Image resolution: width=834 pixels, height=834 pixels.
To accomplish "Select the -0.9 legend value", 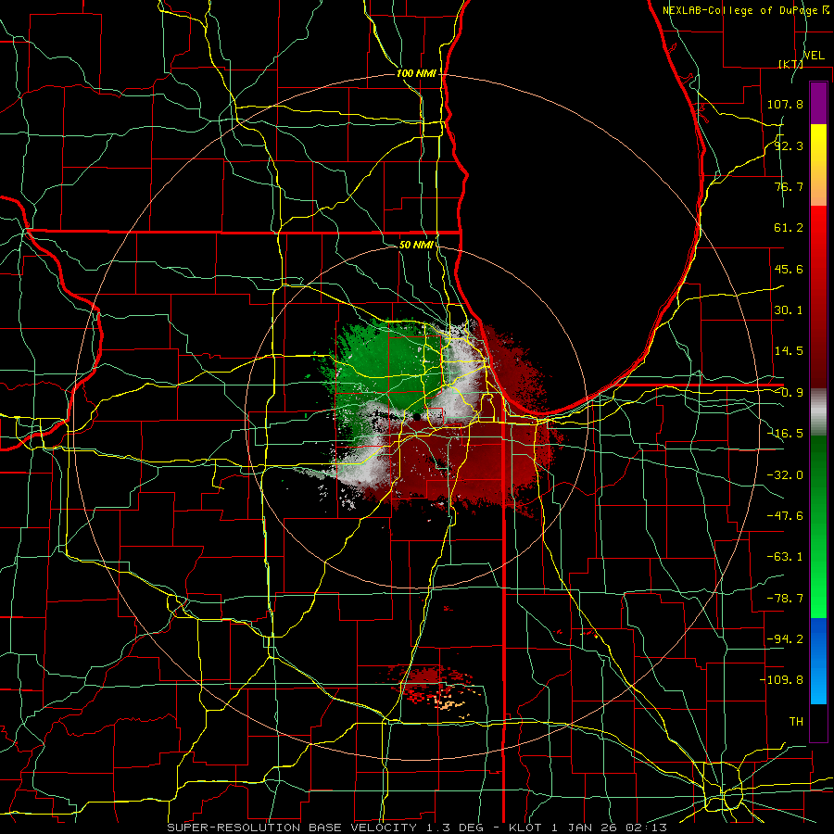I will [789, 393].
